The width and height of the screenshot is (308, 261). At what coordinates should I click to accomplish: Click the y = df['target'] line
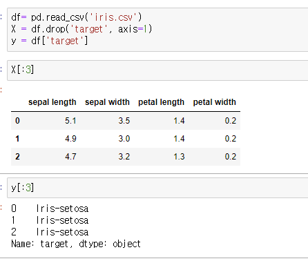tap(50, 41)
